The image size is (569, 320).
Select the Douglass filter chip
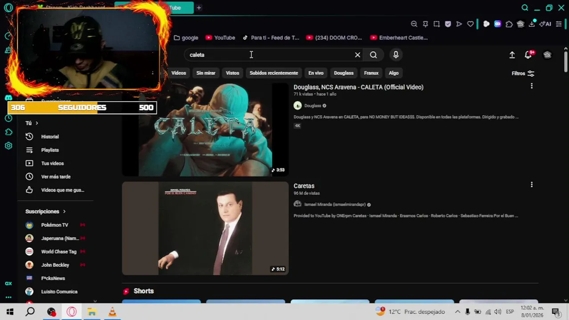tap(344, 73)
